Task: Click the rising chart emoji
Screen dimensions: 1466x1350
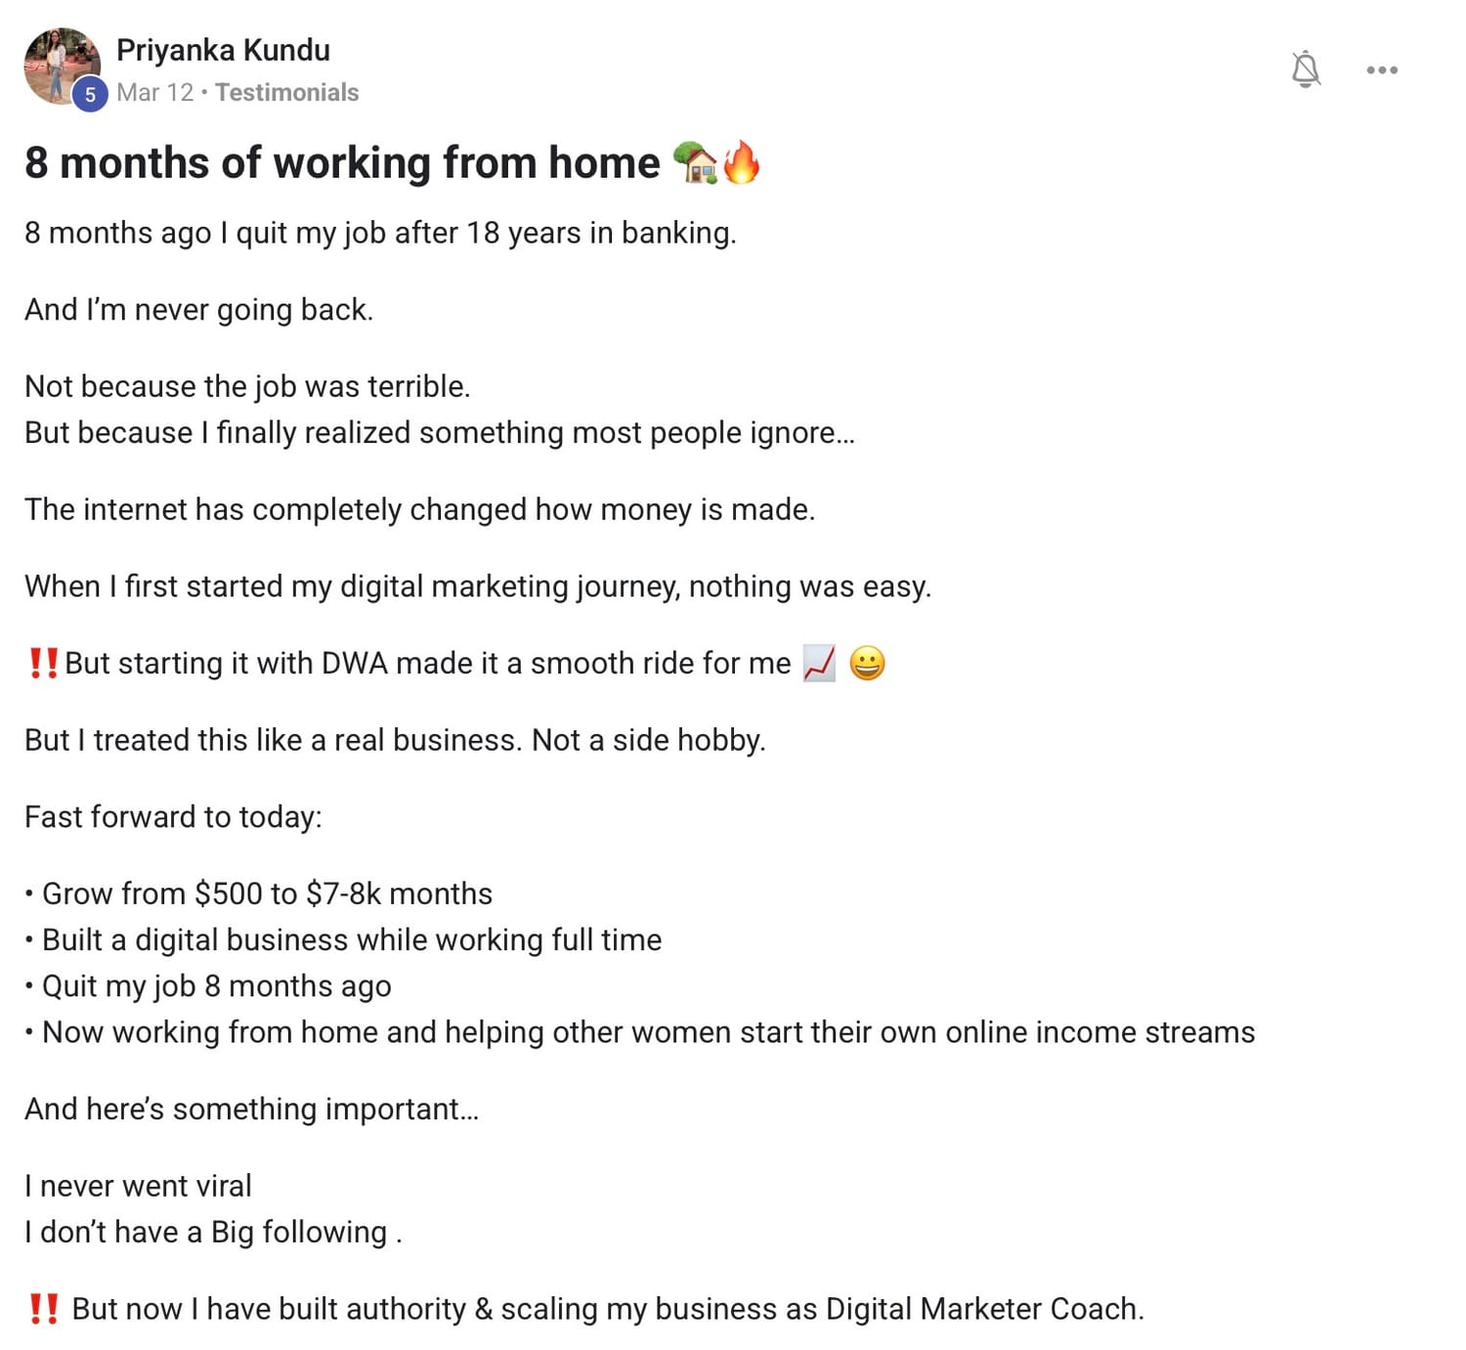Action: 819,663
